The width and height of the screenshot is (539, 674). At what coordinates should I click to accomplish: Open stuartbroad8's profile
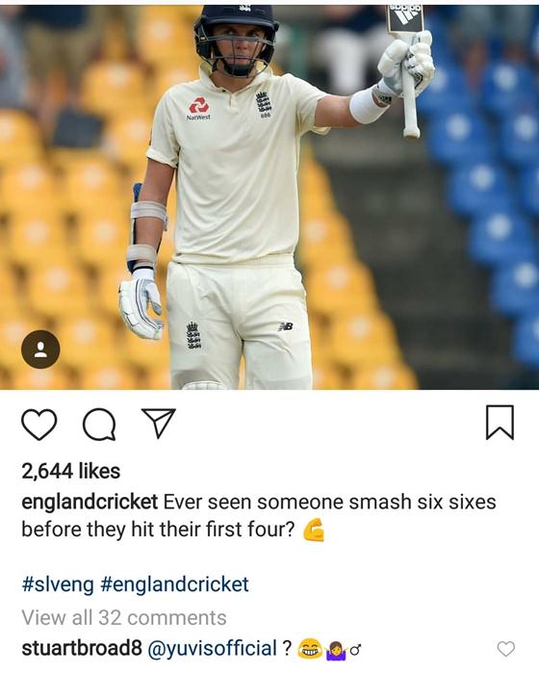82,648
